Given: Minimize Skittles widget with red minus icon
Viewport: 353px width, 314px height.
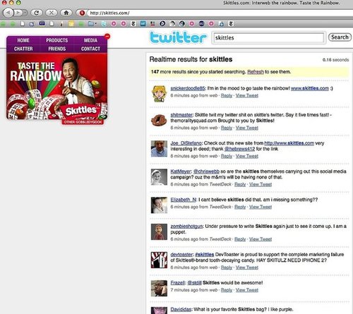Looking at the screenshot, I should (x=107, y=36).
